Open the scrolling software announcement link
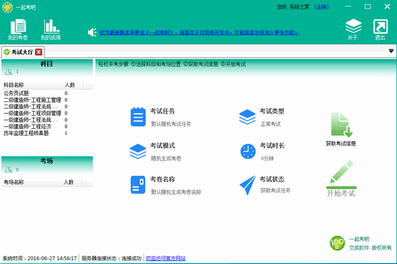Screen dimensions: 397x264 199,32
